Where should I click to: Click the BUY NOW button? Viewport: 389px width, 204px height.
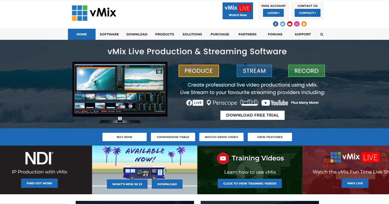tap(124, 137)
